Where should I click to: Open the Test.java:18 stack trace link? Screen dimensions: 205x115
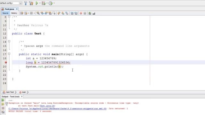(x=47, y=106)
